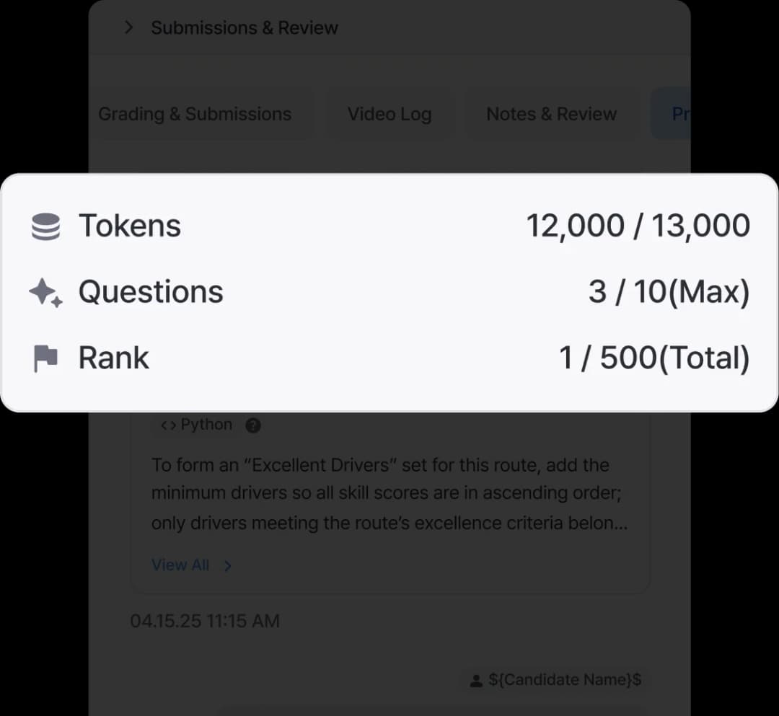Switch to the Video Log tab

tap(389, 113)
